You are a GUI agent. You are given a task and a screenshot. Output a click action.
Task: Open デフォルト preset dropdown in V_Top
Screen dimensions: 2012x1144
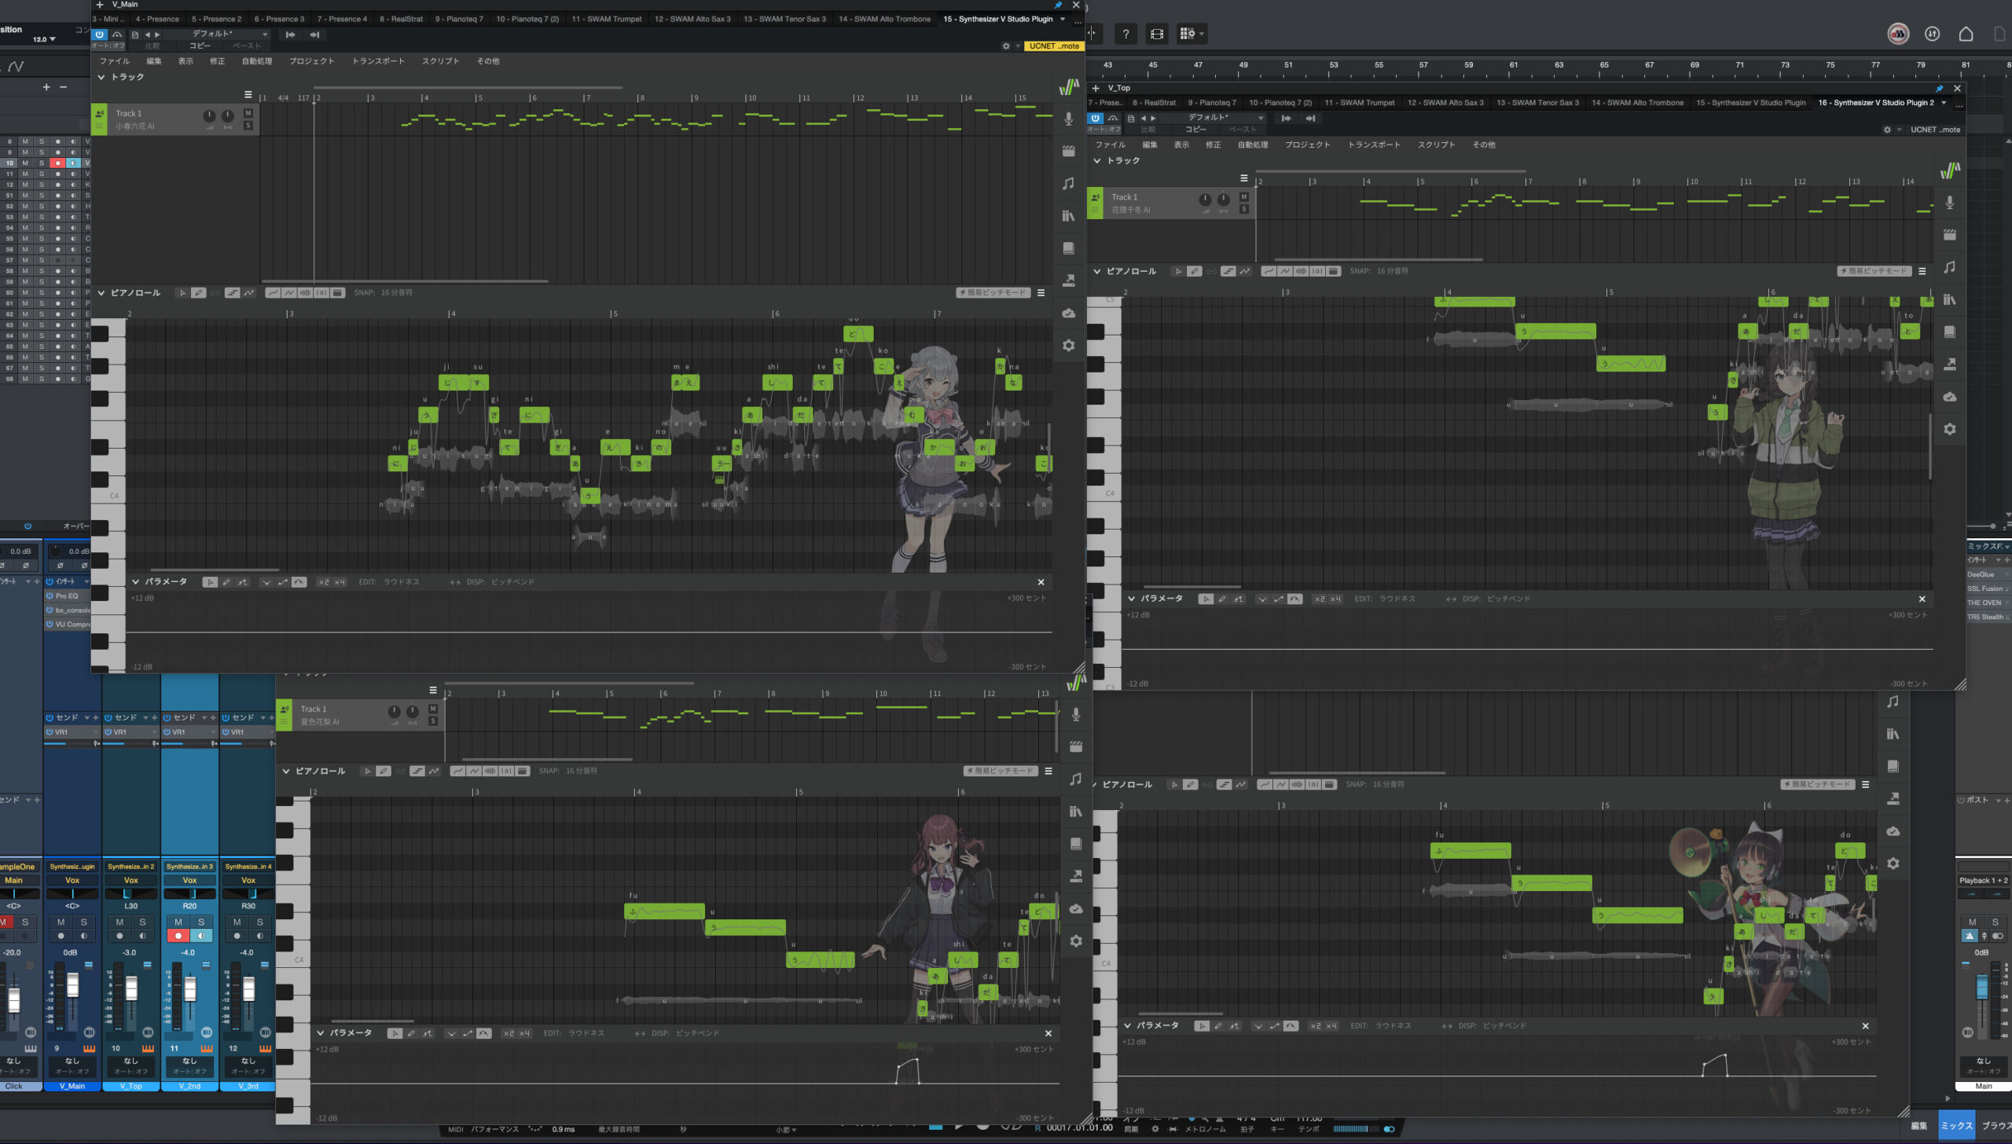click(x=1224, y=119)
